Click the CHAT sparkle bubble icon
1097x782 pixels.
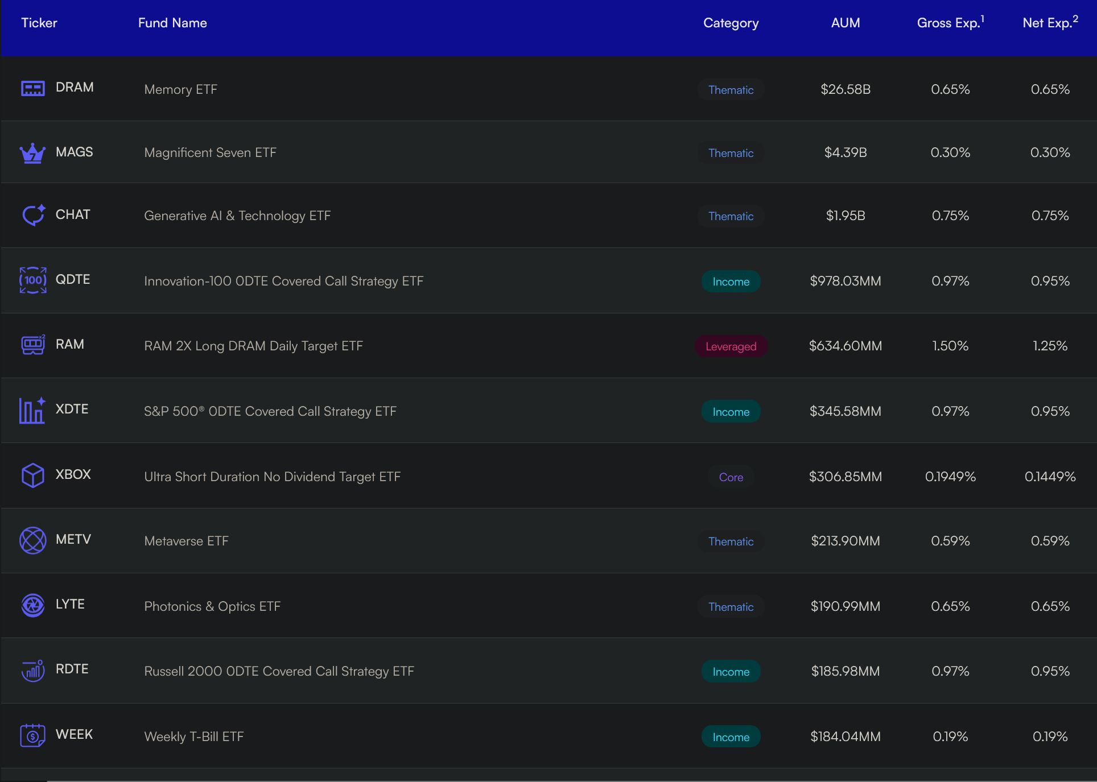33,215
